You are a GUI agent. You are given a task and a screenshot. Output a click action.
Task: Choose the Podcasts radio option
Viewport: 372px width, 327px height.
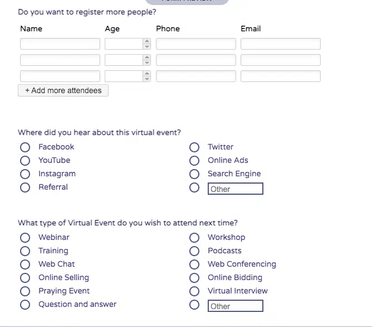(194, 251)
